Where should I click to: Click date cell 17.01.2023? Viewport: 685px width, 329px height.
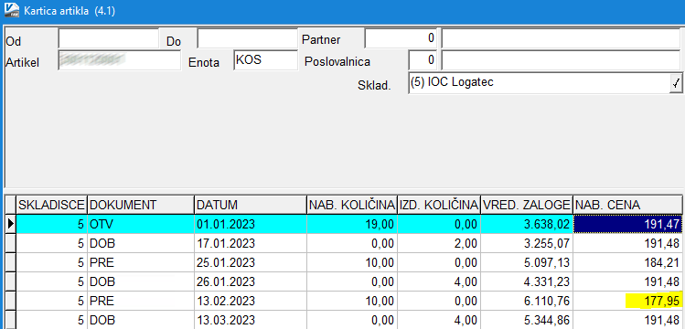tap(251, 243)
